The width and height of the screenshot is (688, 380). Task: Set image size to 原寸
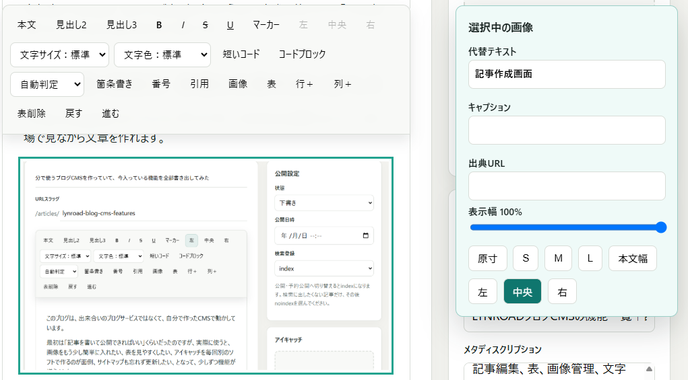488,258
